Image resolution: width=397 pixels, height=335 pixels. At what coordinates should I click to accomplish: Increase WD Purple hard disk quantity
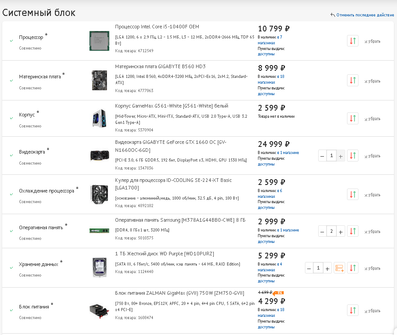click(x=328, y=268)
